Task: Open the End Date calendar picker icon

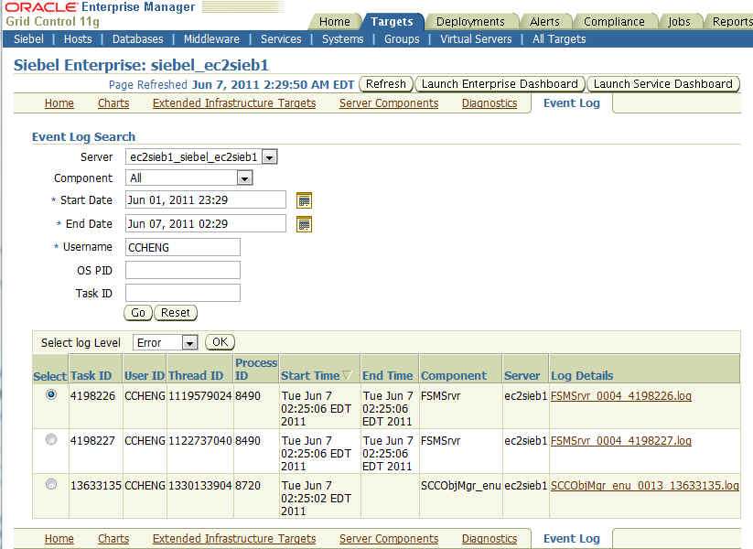Action: [x=304, y=224]
